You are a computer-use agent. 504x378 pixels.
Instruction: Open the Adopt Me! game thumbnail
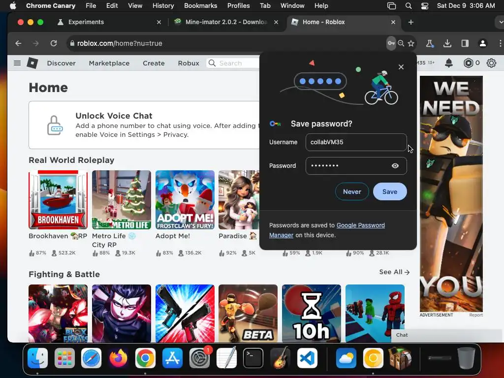click(185, 200)
